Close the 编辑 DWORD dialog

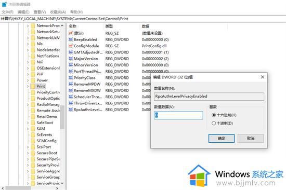pos(263,77)
